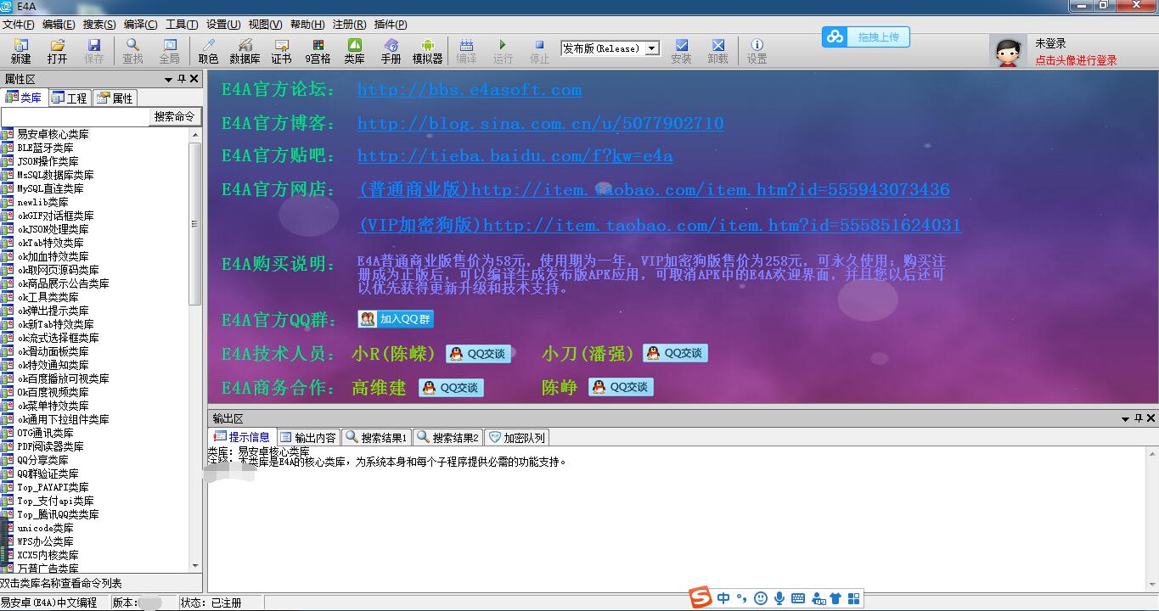Click the 类库 library toolbar icon
The width and height of the screenshot is (1159, 611).
point(354,51)
